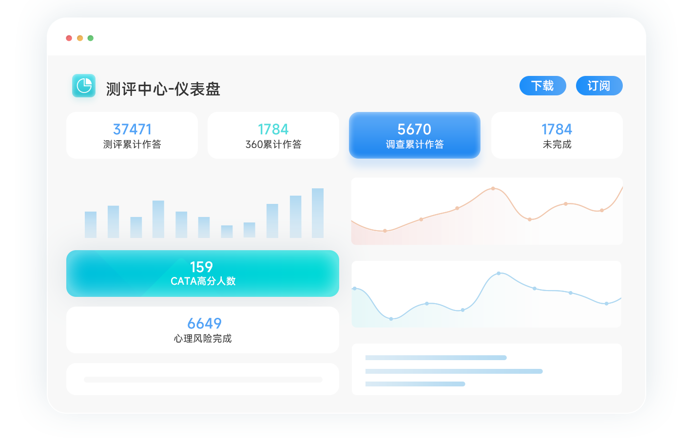This screenshot has height=438, width=692.
Task: Open the 6649 心理风险完成 card
Action: click(x=202, y=330)
